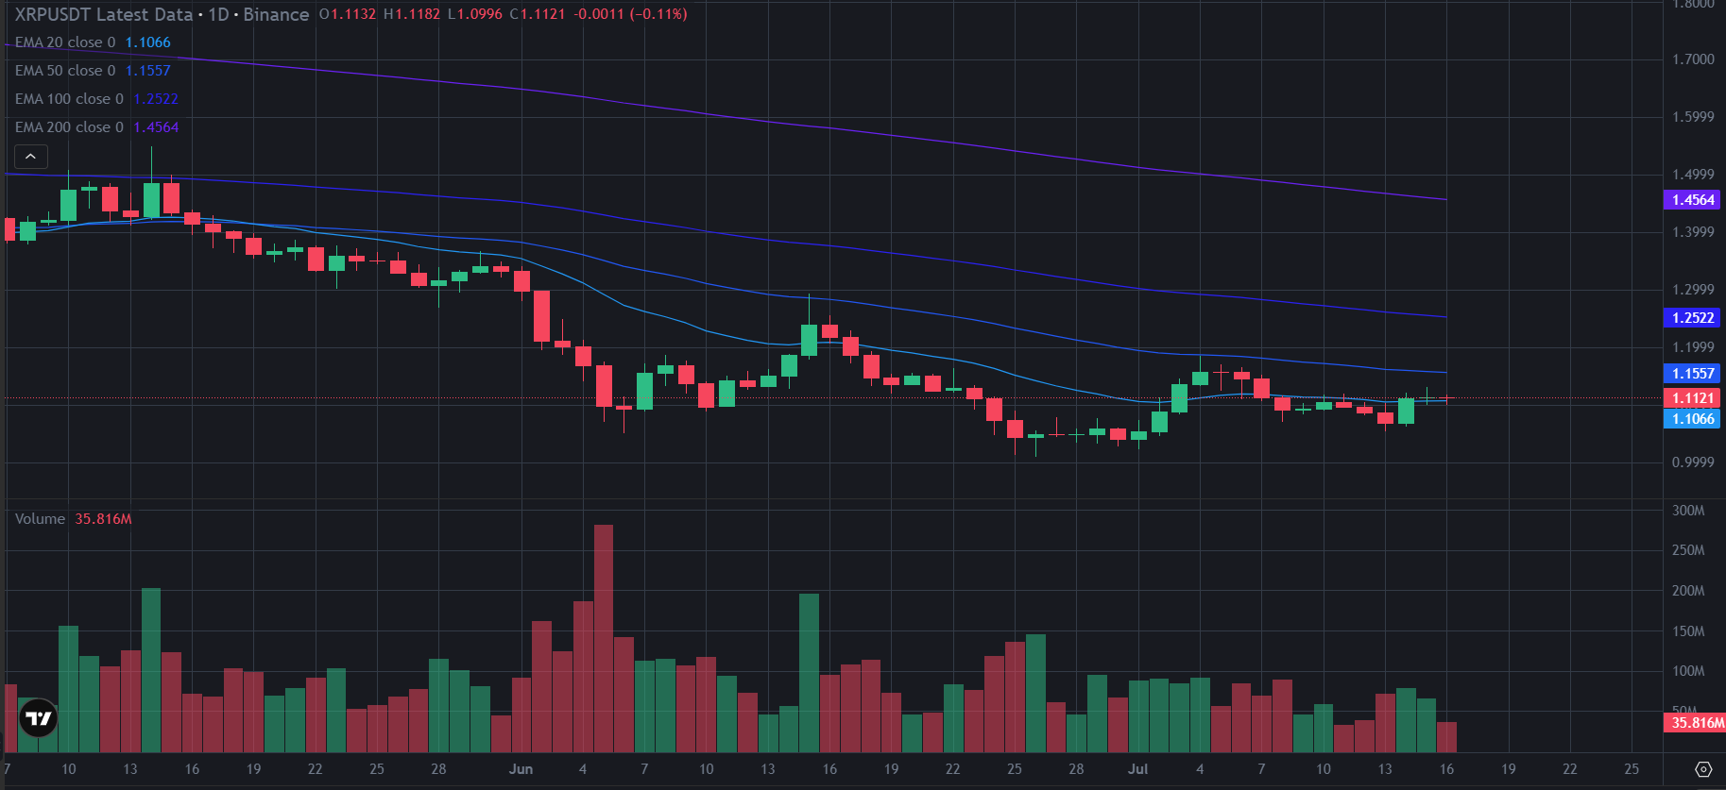The image size is (1726, 790).
Task: Click the EMA 200 legend value 1.4564
Action: point(156,127)
